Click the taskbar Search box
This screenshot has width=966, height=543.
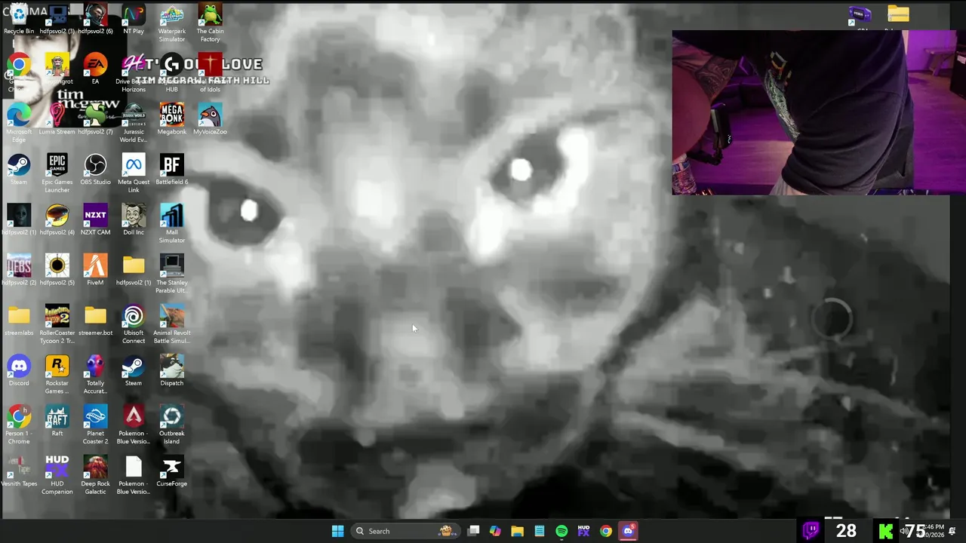pos(405,531)
